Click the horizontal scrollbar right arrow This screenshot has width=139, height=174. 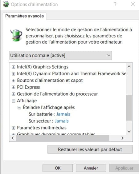pos(123,138)
